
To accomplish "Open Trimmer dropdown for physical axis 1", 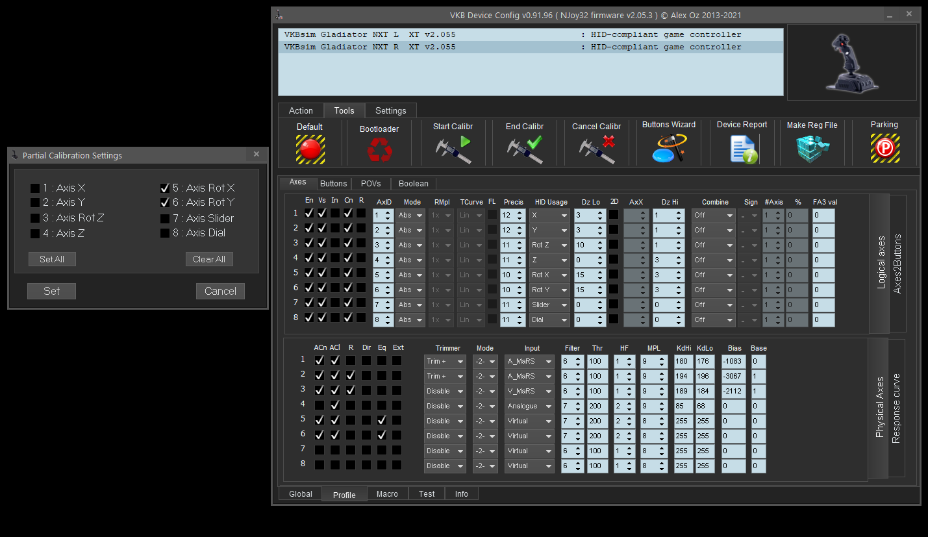I will pyautogui.click(x=445, y=361).
